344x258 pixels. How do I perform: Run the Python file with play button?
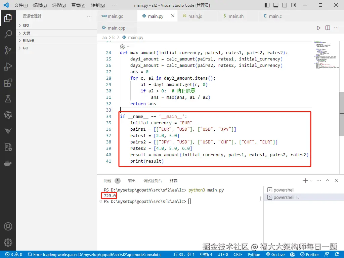click(318, 28)
